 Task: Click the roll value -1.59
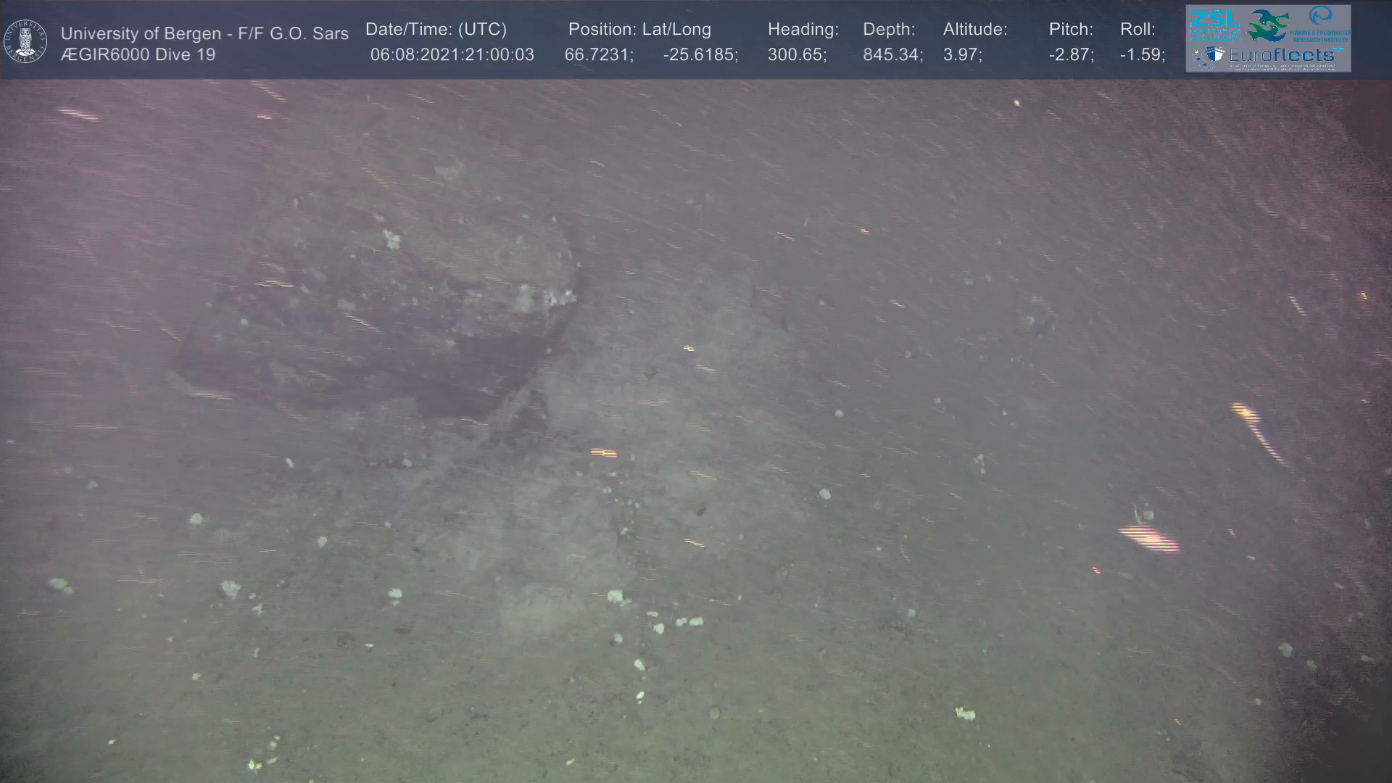[1142, 55]
